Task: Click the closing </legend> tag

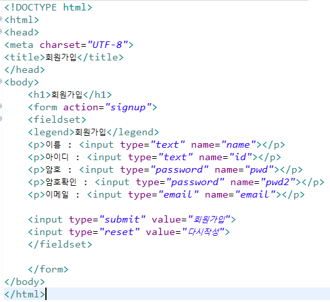Action: tap(133, 132)
